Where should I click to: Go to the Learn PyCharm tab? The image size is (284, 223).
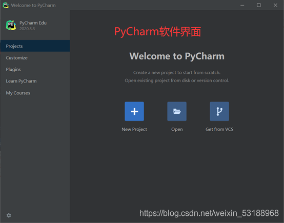[x=35, y=81]
